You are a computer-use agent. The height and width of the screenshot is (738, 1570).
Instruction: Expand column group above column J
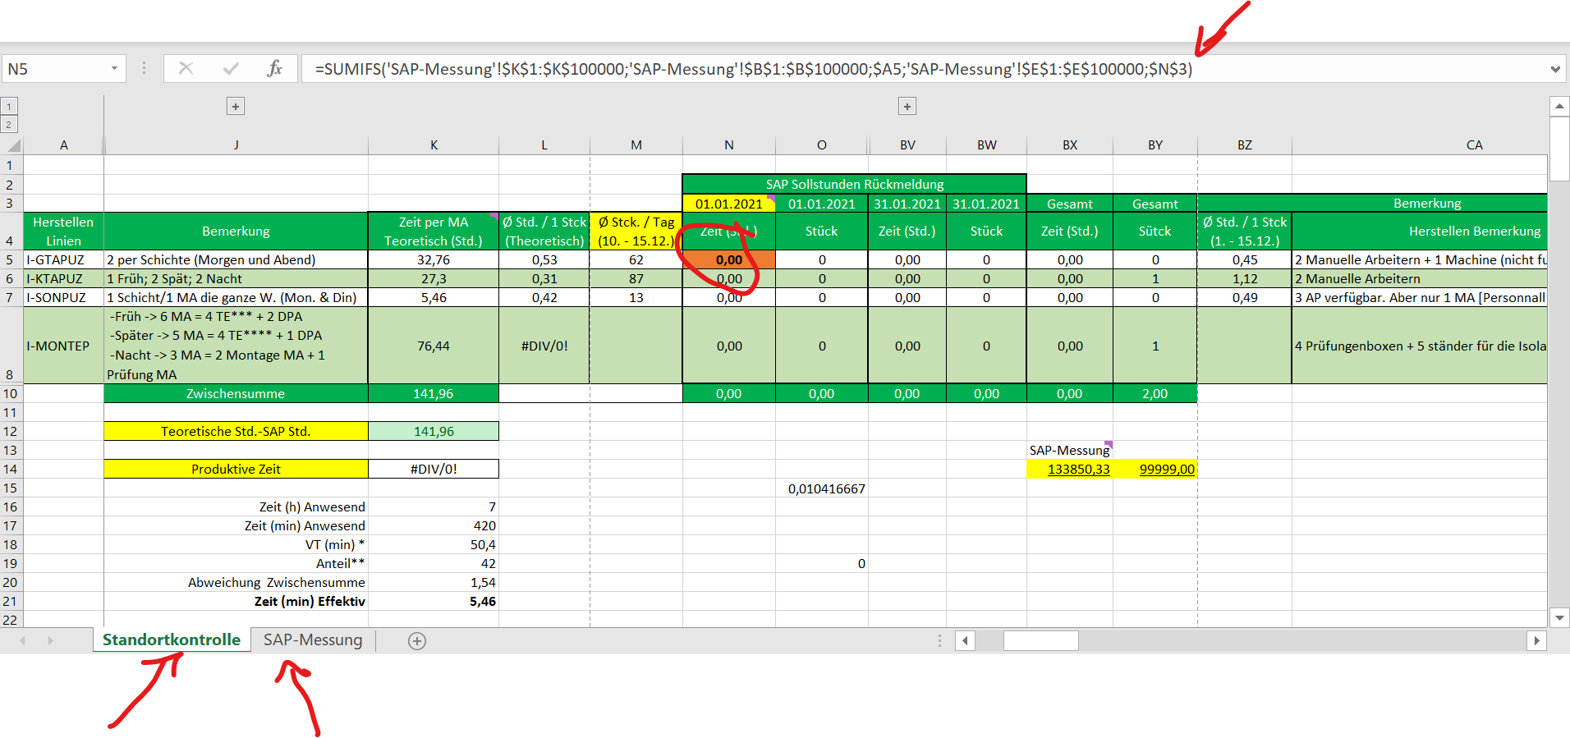tap(236, 106)
